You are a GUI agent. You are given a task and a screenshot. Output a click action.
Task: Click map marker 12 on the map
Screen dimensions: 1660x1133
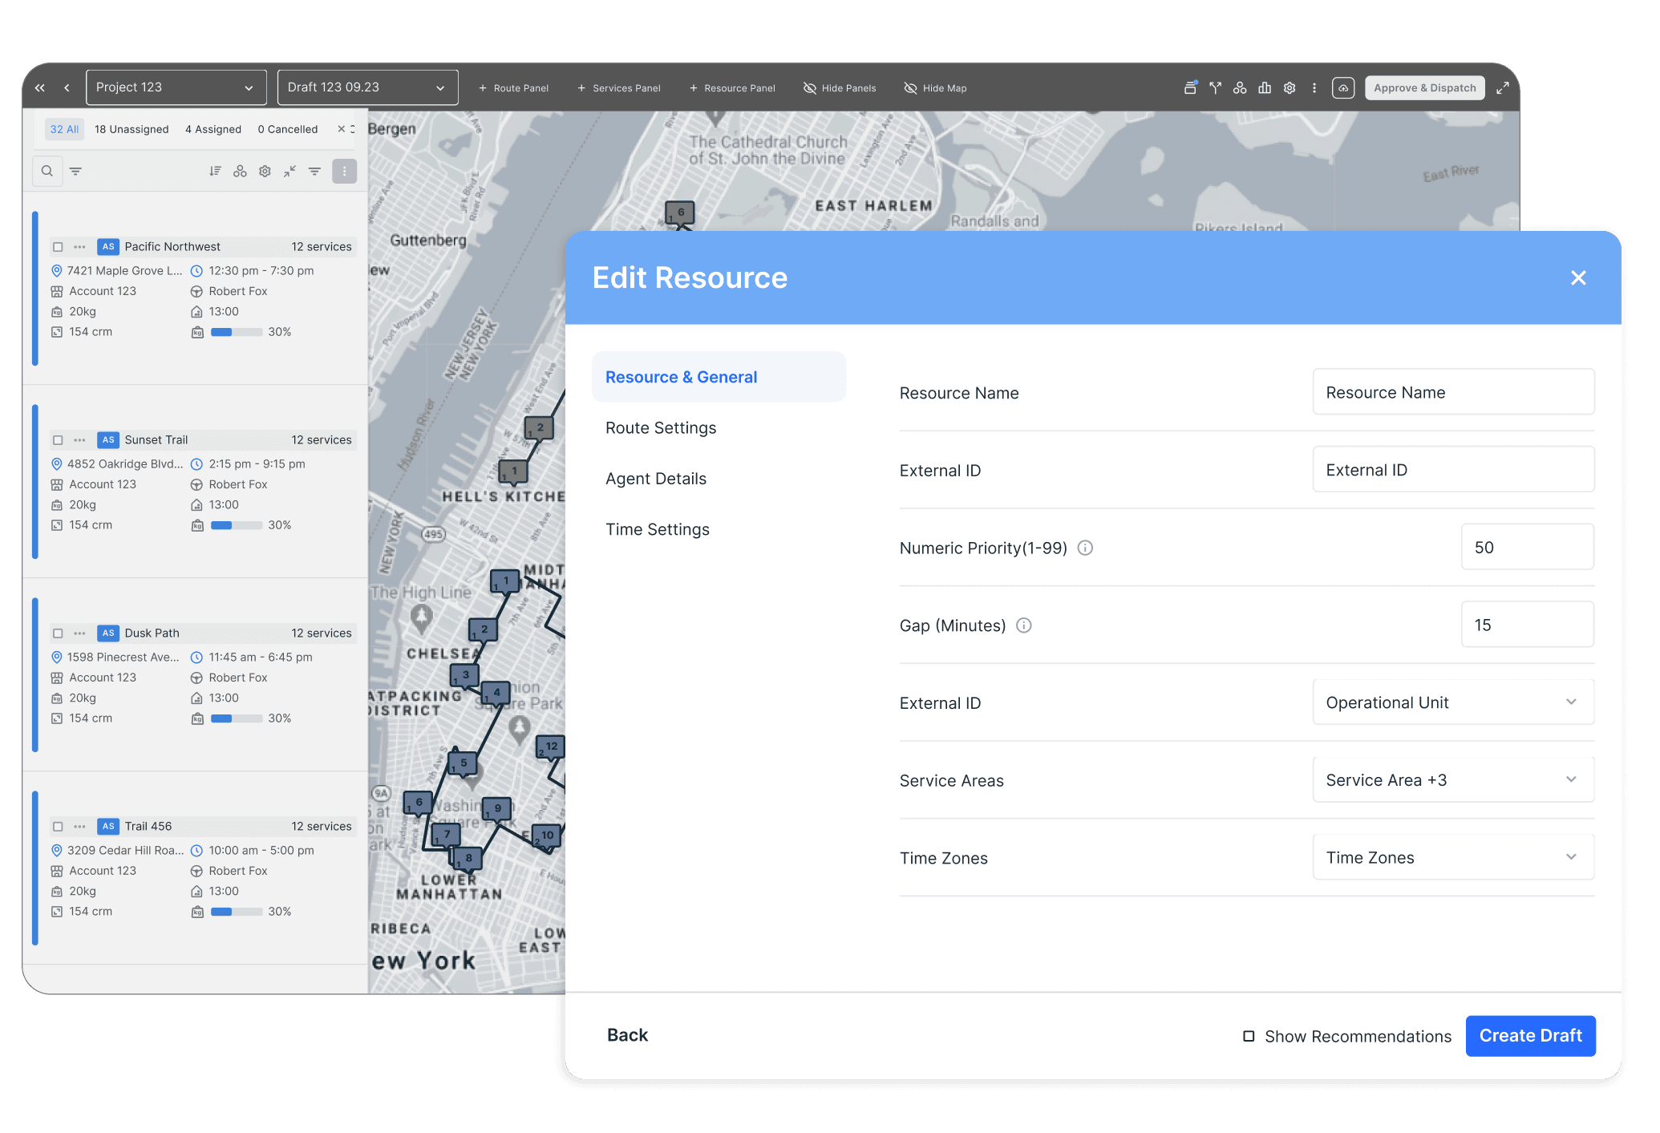tap(550, 747)
